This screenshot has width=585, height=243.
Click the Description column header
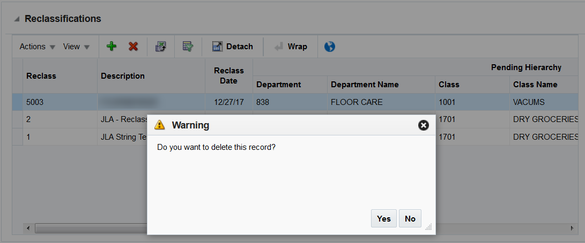pos(151,75)
